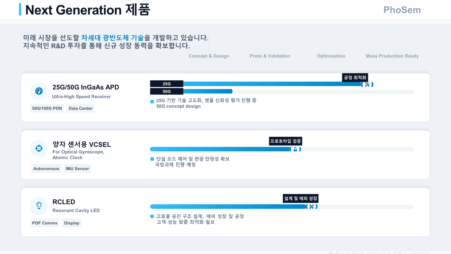Select the Display tag
Viewport: 451px width, 254px height.
72,223
